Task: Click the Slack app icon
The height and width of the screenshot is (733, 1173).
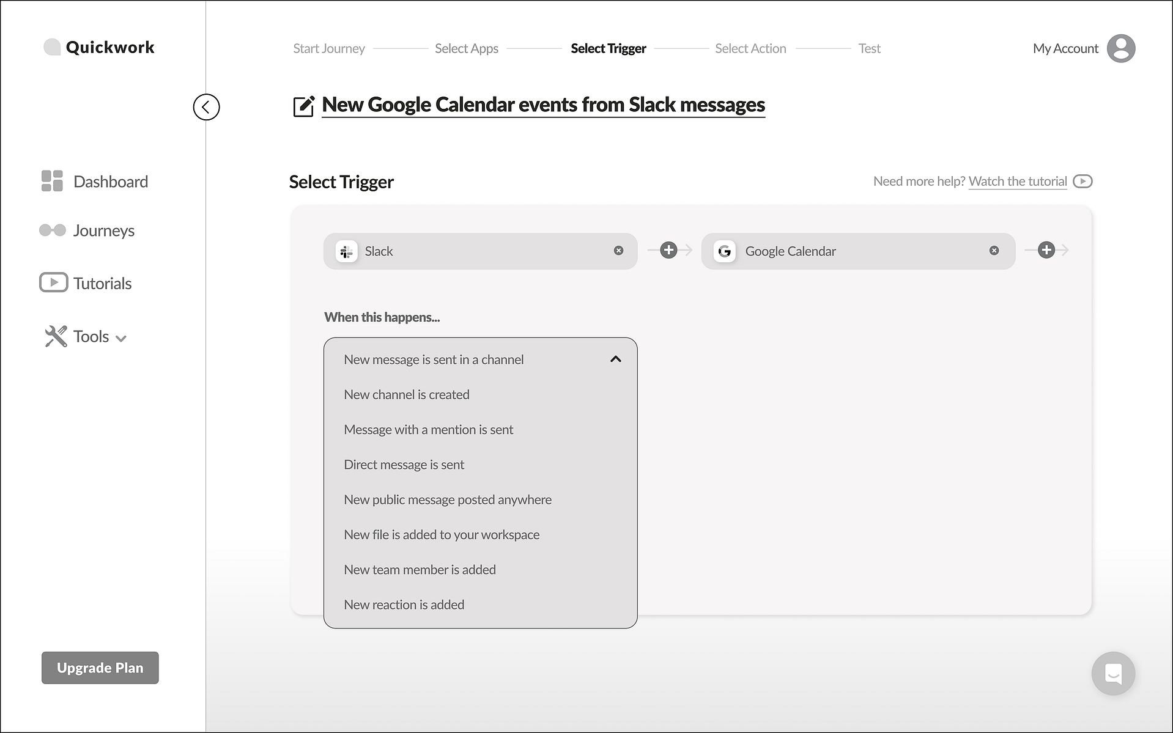Action: tap(347, 251)
